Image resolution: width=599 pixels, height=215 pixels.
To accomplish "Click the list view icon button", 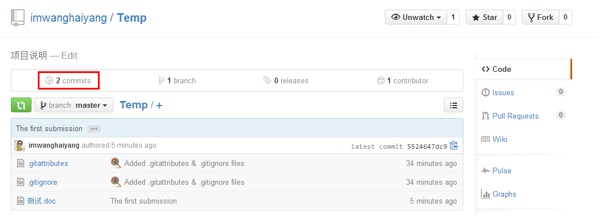I will [x=454, y=105].
